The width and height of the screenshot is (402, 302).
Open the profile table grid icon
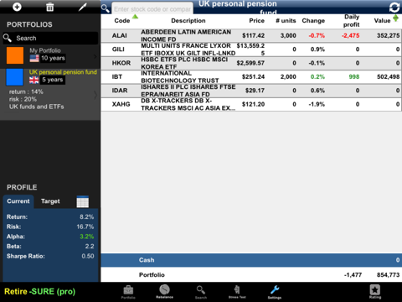click(83, 201)
